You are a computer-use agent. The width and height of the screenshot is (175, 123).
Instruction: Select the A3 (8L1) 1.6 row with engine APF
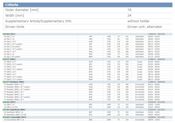click(x=87, y=37)
